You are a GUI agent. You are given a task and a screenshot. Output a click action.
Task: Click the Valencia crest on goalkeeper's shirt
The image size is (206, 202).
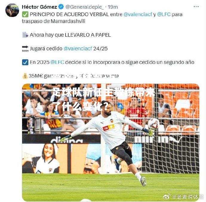[x=112, y=121]
